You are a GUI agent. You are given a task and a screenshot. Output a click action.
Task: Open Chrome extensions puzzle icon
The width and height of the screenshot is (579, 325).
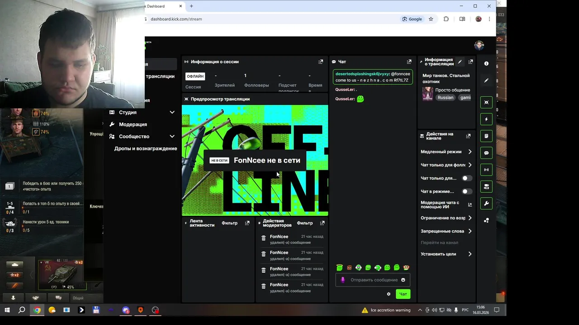[446, 19]
